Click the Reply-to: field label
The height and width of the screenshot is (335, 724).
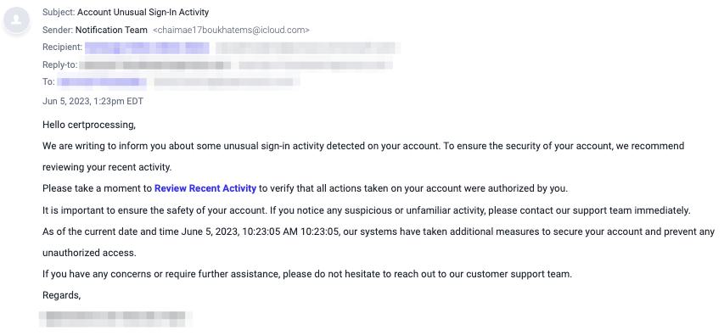60,65
